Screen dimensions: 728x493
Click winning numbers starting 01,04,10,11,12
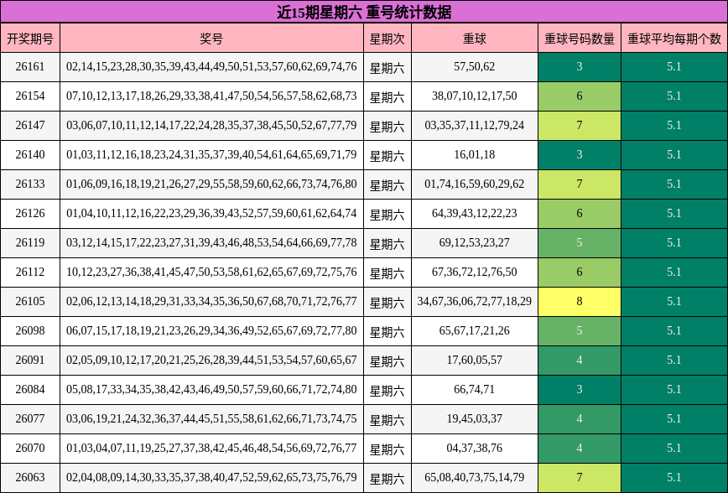tap(211, 214)
